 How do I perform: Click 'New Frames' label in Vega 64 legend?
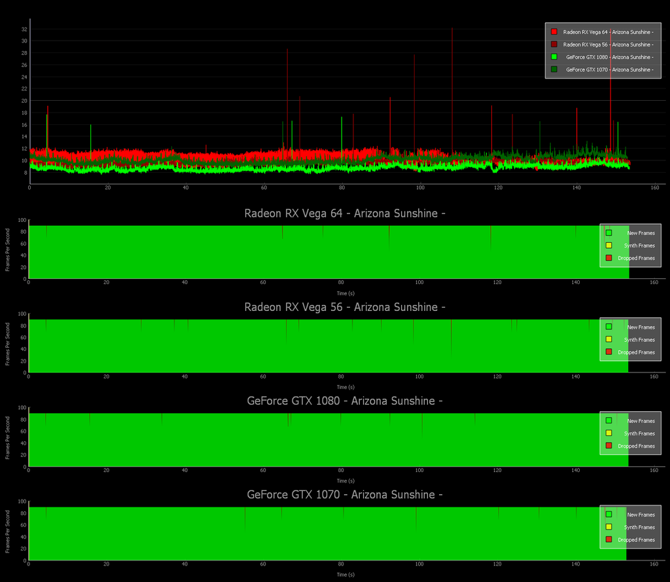click(641, 233)
